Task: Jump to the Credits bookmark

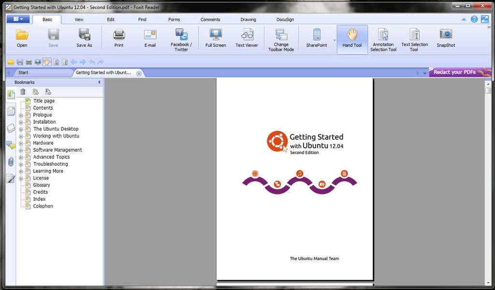Action: pyautogui.click(x=41, y=192)
